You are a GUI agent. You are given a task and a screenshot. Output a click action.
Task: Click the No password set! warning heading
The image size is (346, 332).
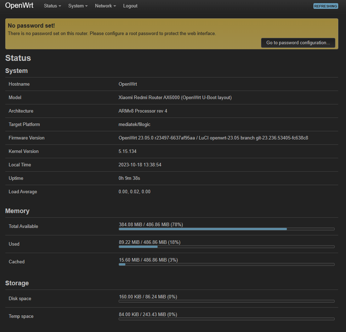tap(31, 26)
